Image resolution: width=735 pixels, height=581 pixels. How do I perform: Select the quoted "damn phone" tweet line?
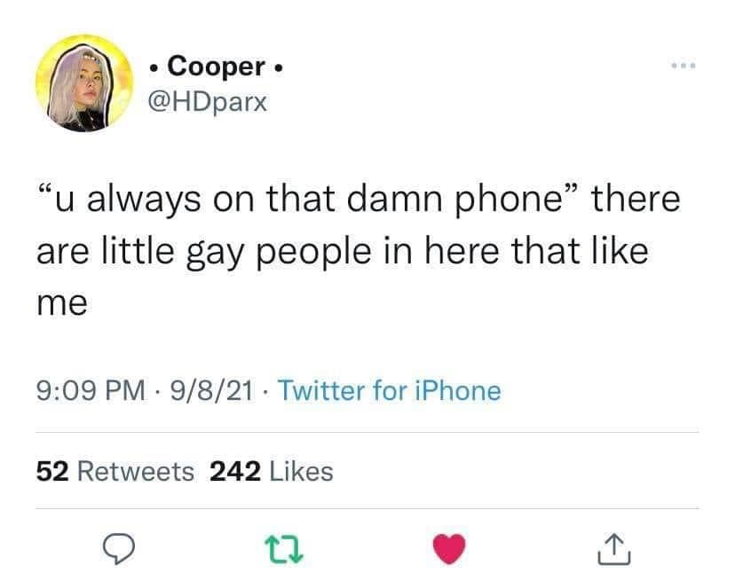coord(358,199)
